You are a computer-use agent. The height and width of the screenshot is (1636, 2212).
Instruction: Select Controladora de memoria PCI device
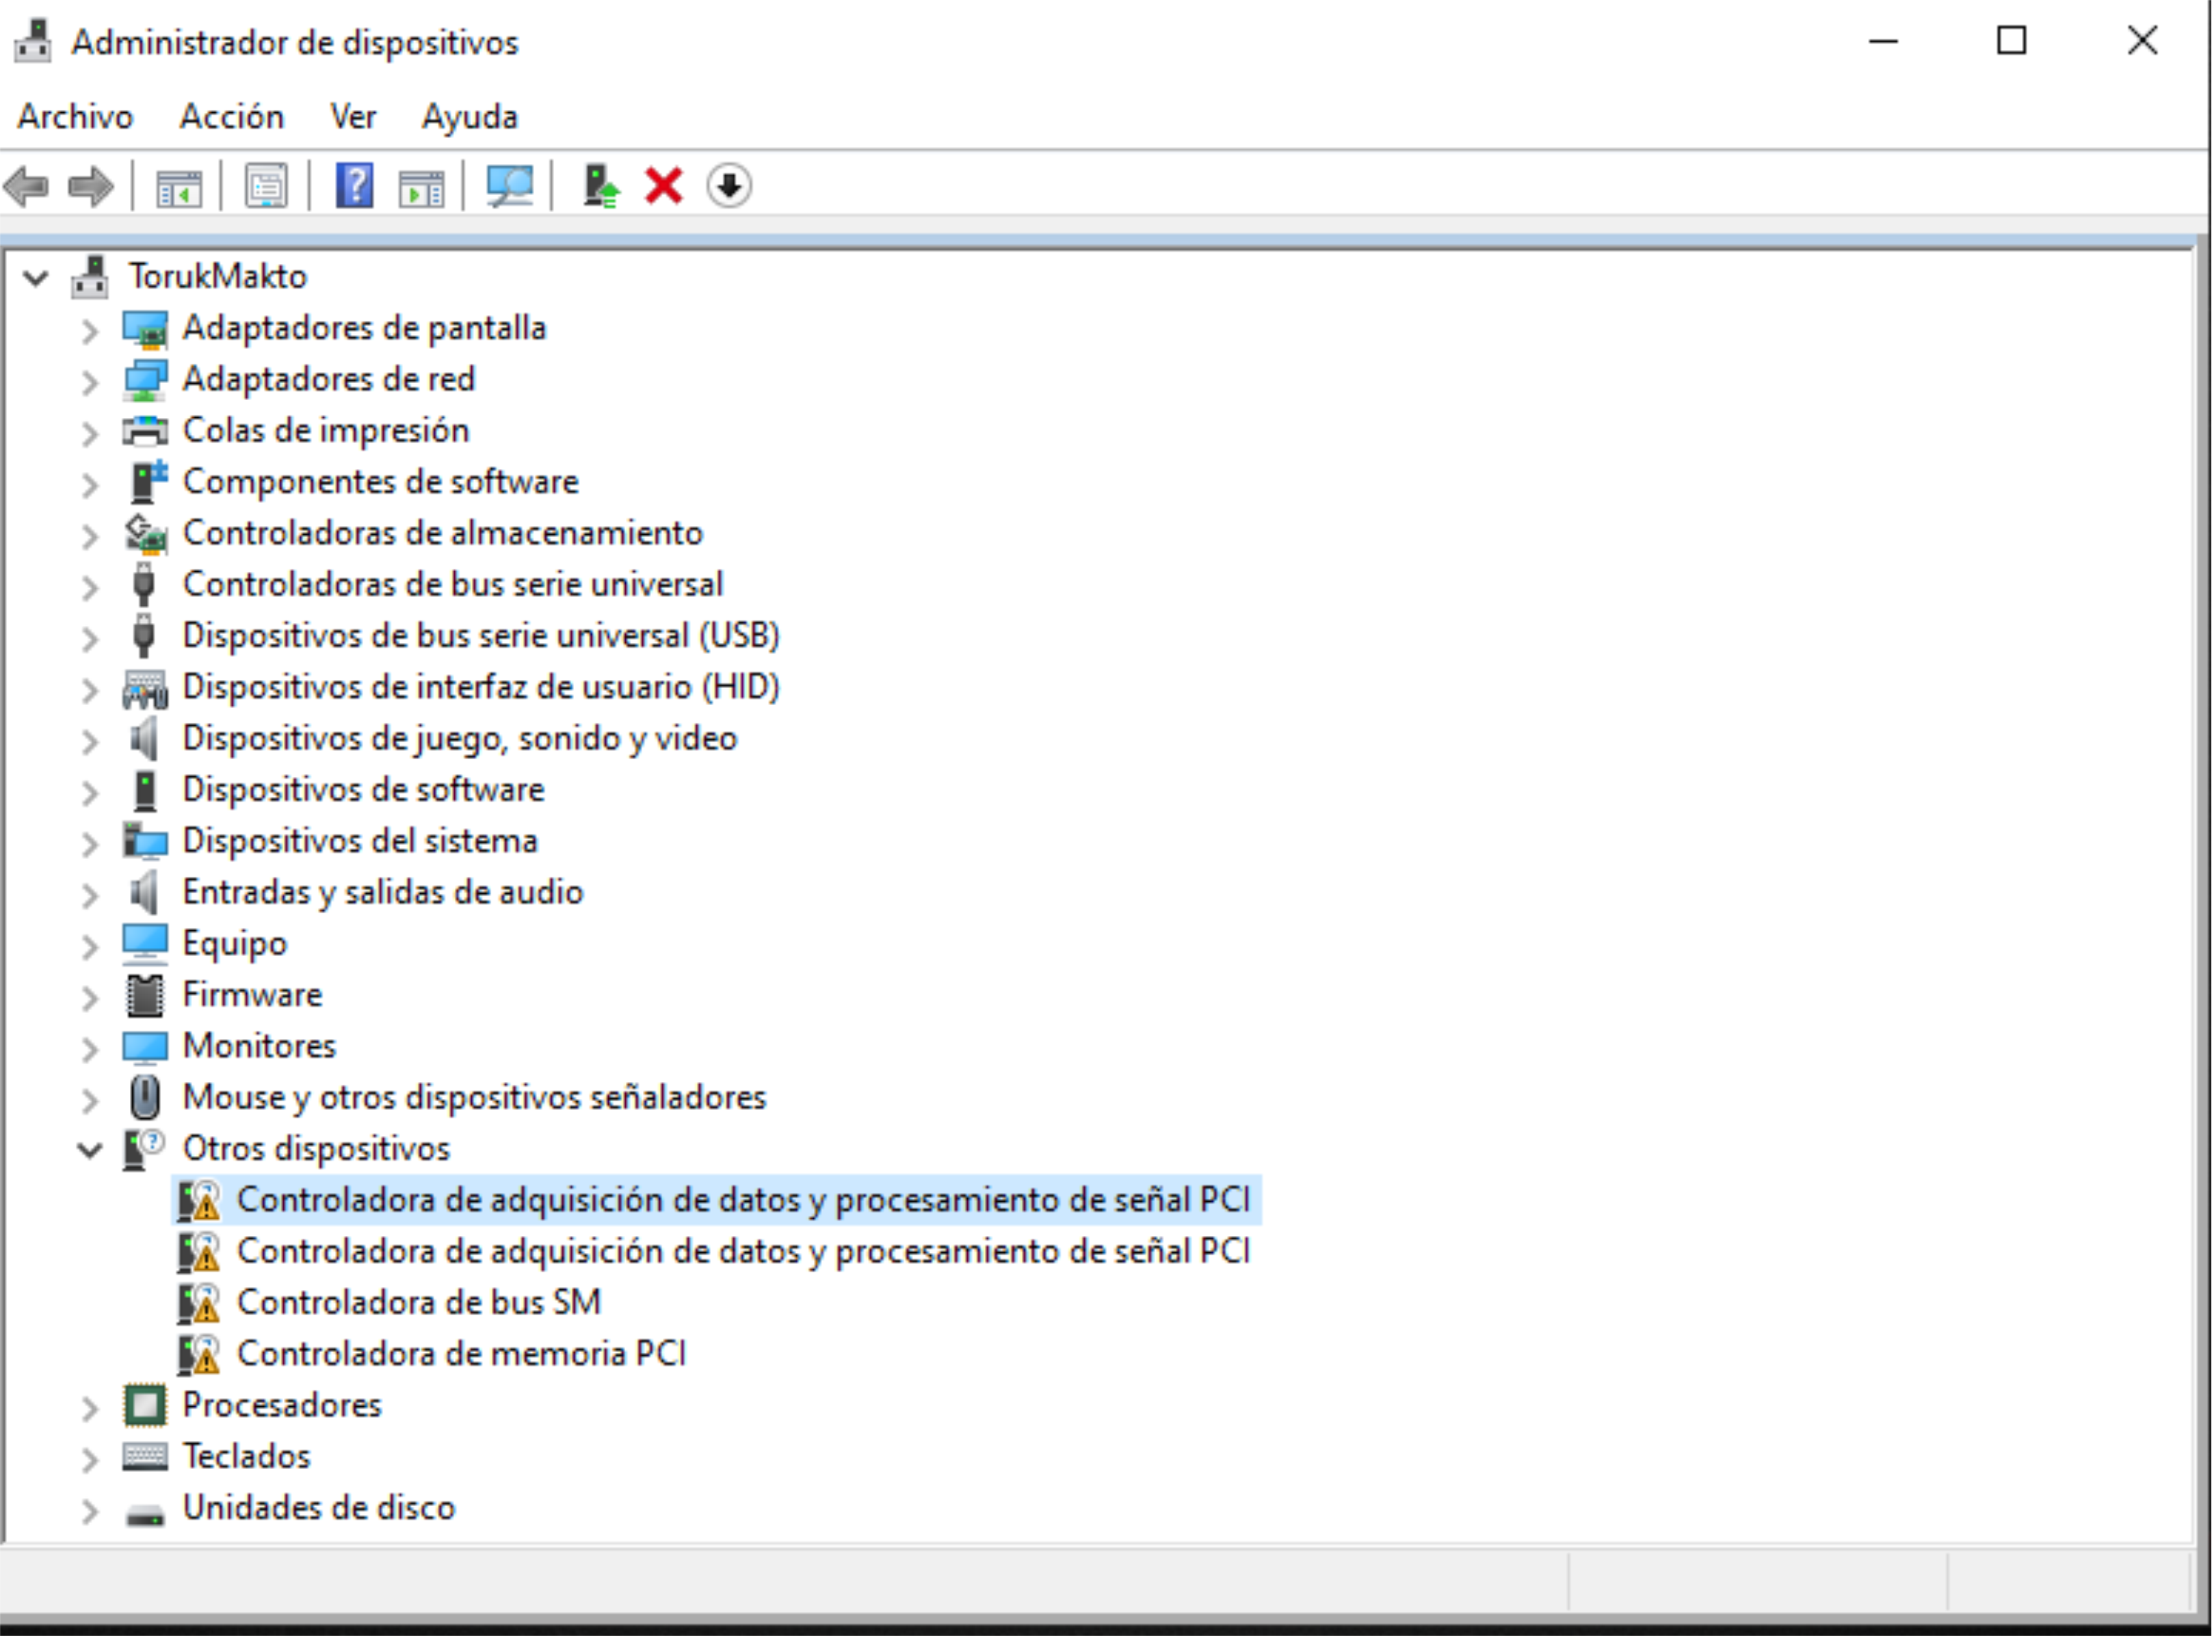pyautogui.click(x=460, y=1354)
